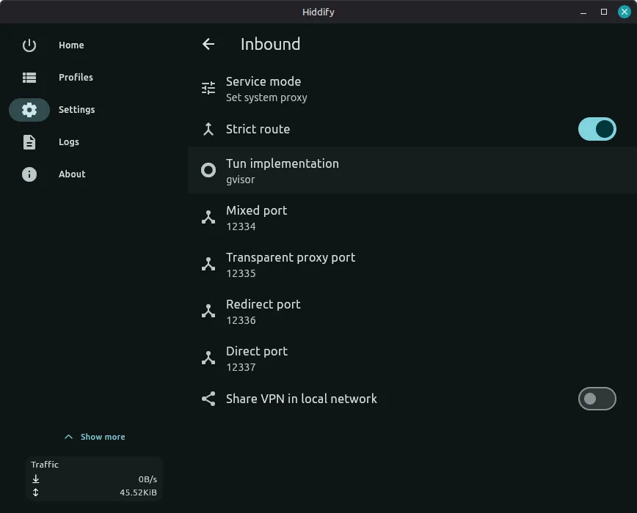Click the Home power icon
Screen dimensions: 637x513
29,45
